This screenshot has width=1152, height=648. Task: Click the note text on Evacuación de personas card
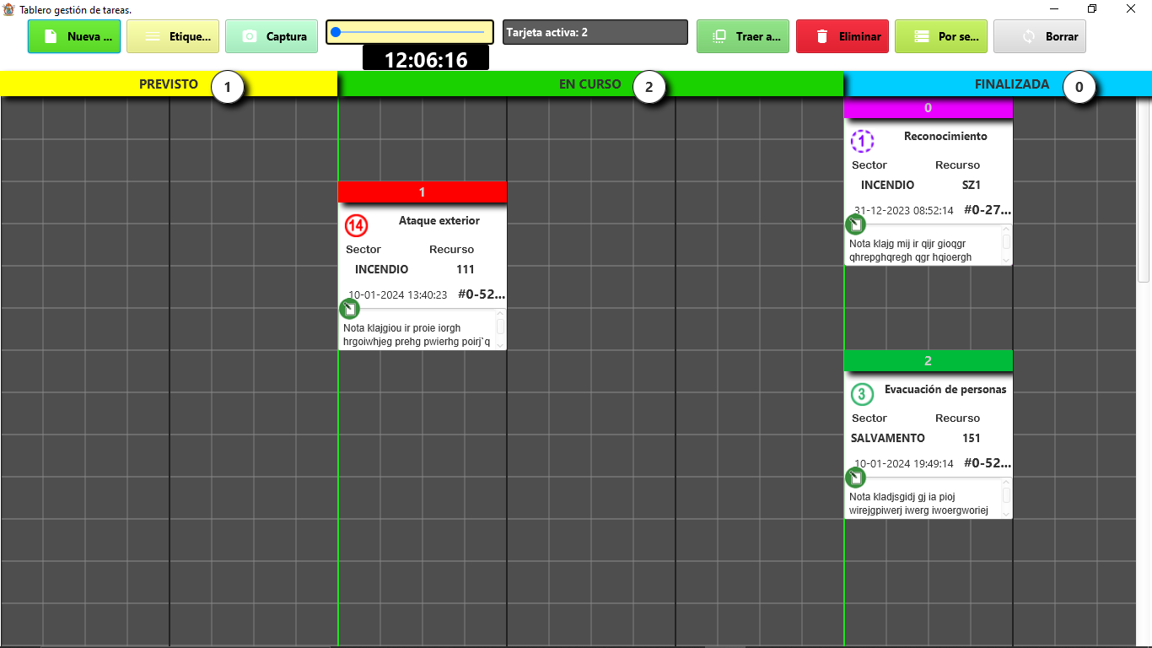point(918,504)
